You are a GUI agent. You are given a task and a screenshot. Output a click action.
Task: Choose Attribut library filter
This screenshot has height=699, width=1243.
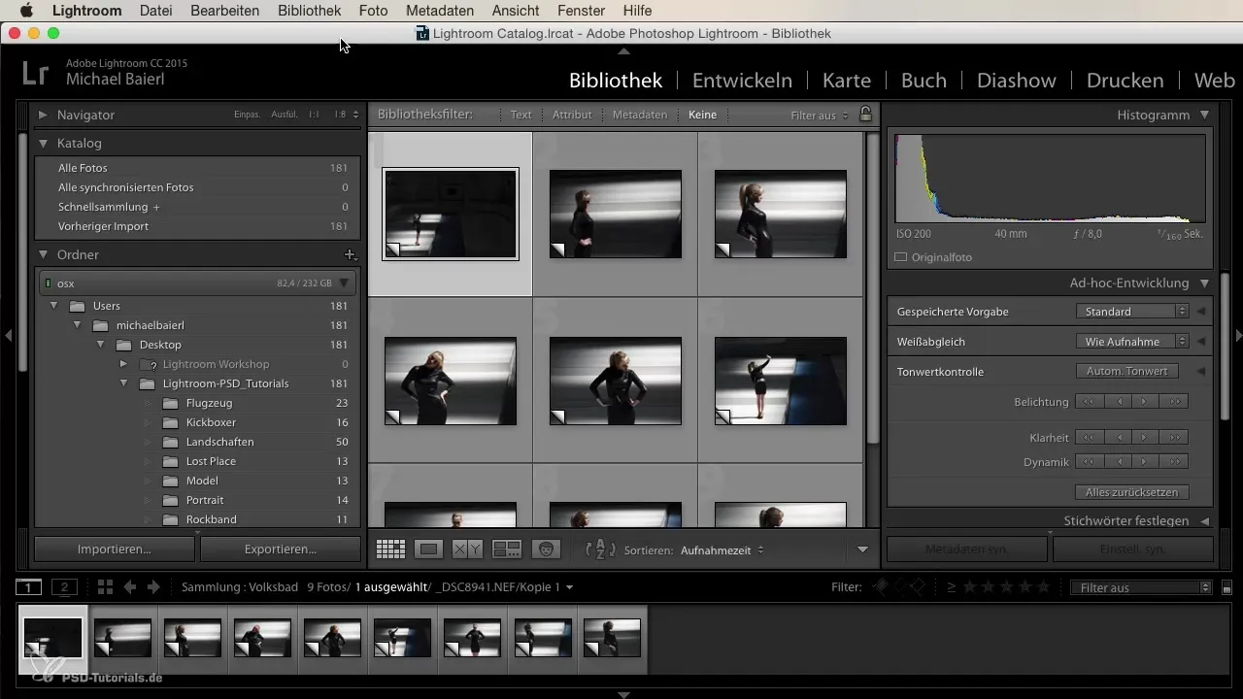tap(572, 115)
